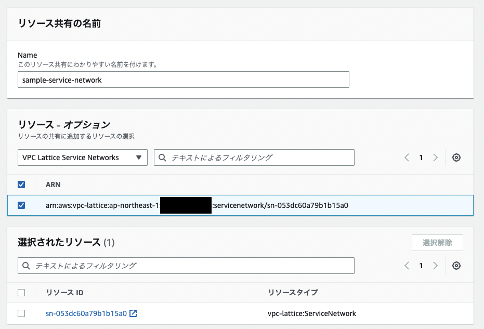This screenshot has height=329, width=484.
Task: Open the VPC Lattice Service Networks resource type dropdown
Action: [x=82, y=157]
